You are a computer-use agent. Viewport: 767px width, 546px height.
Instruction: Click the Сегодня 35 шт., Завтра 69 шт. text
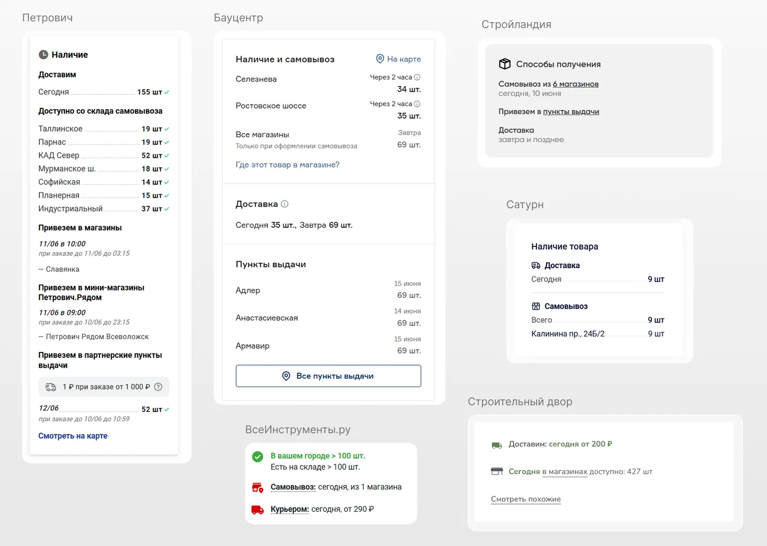294,225
